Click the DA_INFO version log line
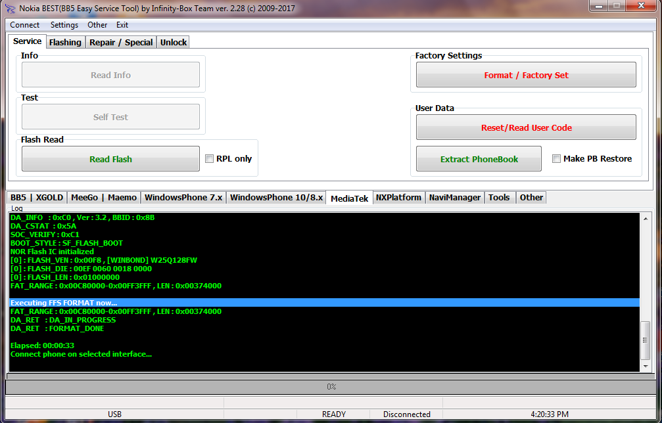The height and width of the screenshot is (423, 662). point(82,217)
